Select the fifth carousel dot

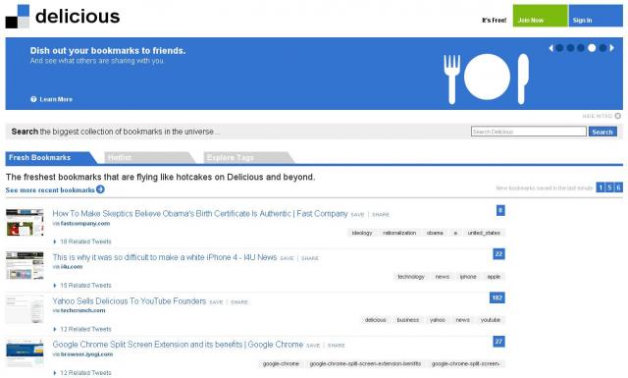(602, 48)
